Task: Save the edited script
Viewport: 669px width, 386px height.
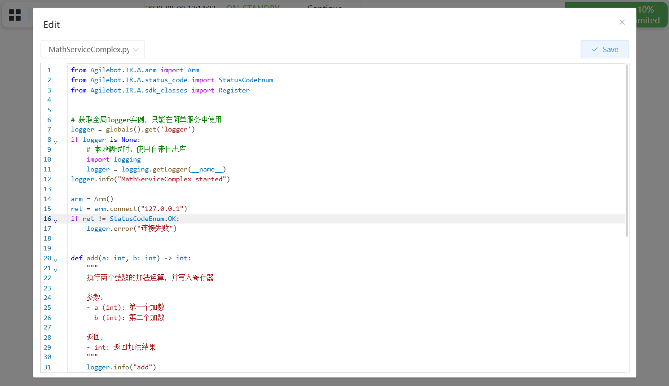Action: point(604,49)
